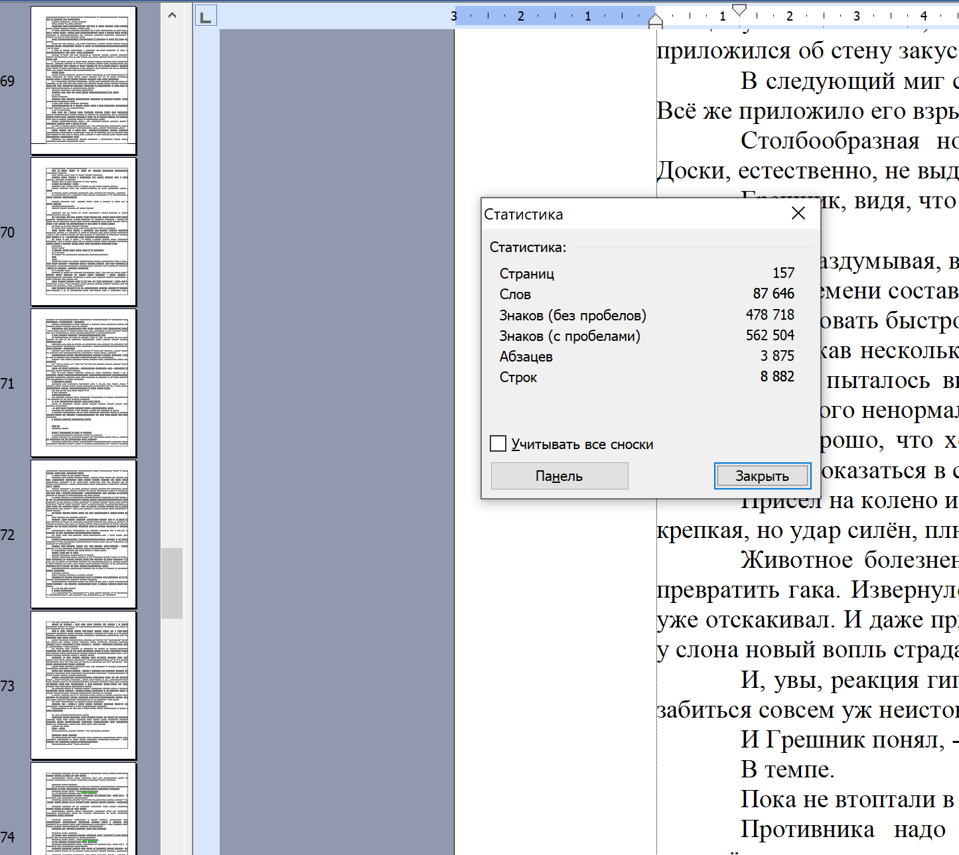Click the first line indent marker on ruler
The width and height of the screenshot is (959, 855).
point(739,9)
